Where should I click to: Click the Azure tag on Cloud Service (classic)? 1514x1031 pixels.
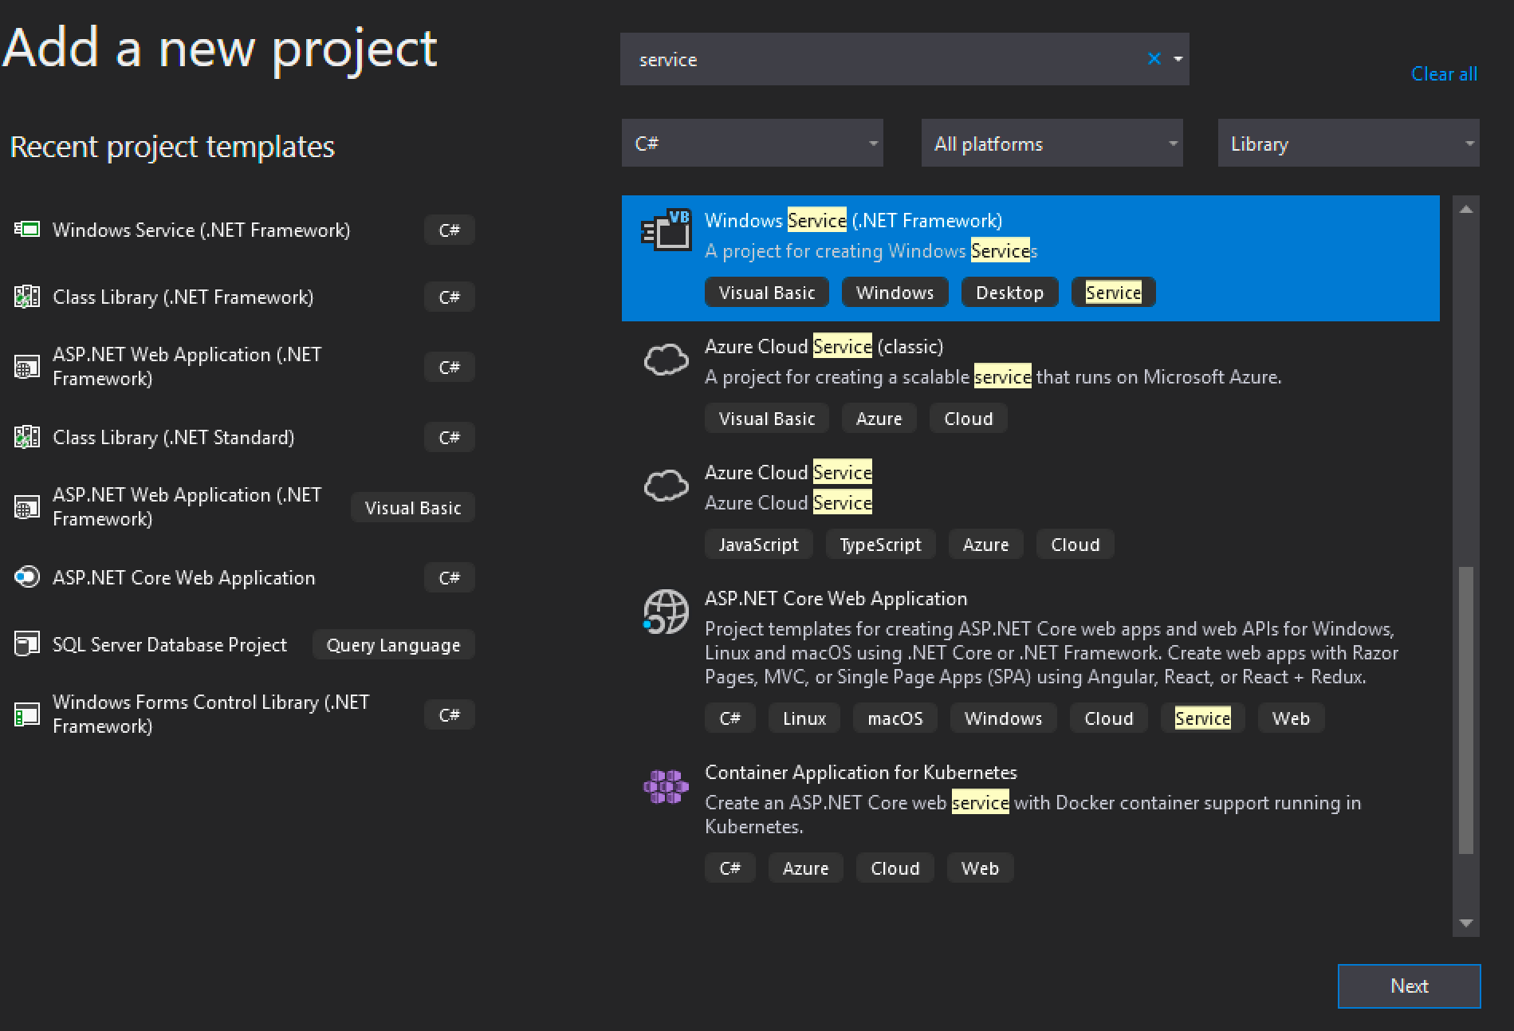click(x=879, y=419)
